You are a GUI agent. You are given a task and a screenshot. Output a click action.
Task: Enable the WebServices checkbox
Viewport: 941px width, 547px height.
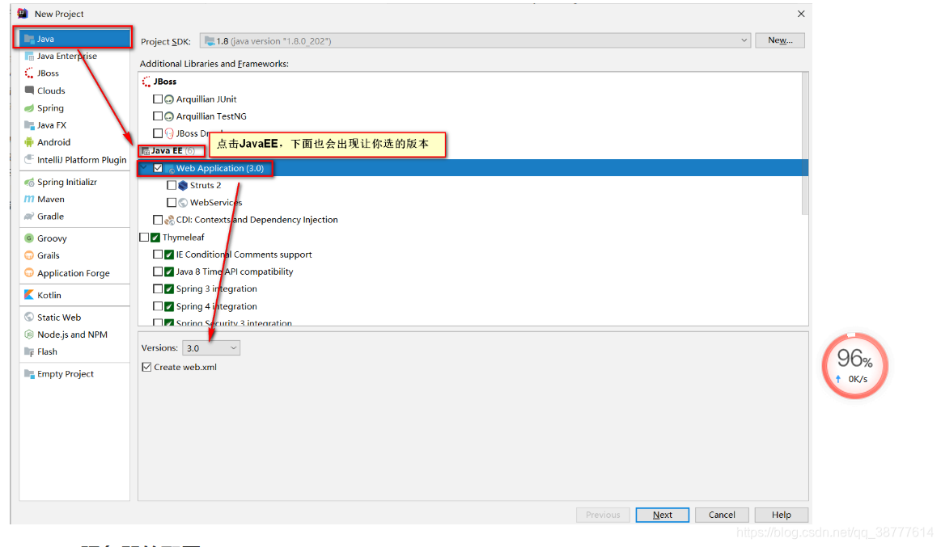[x=172, y=203]
